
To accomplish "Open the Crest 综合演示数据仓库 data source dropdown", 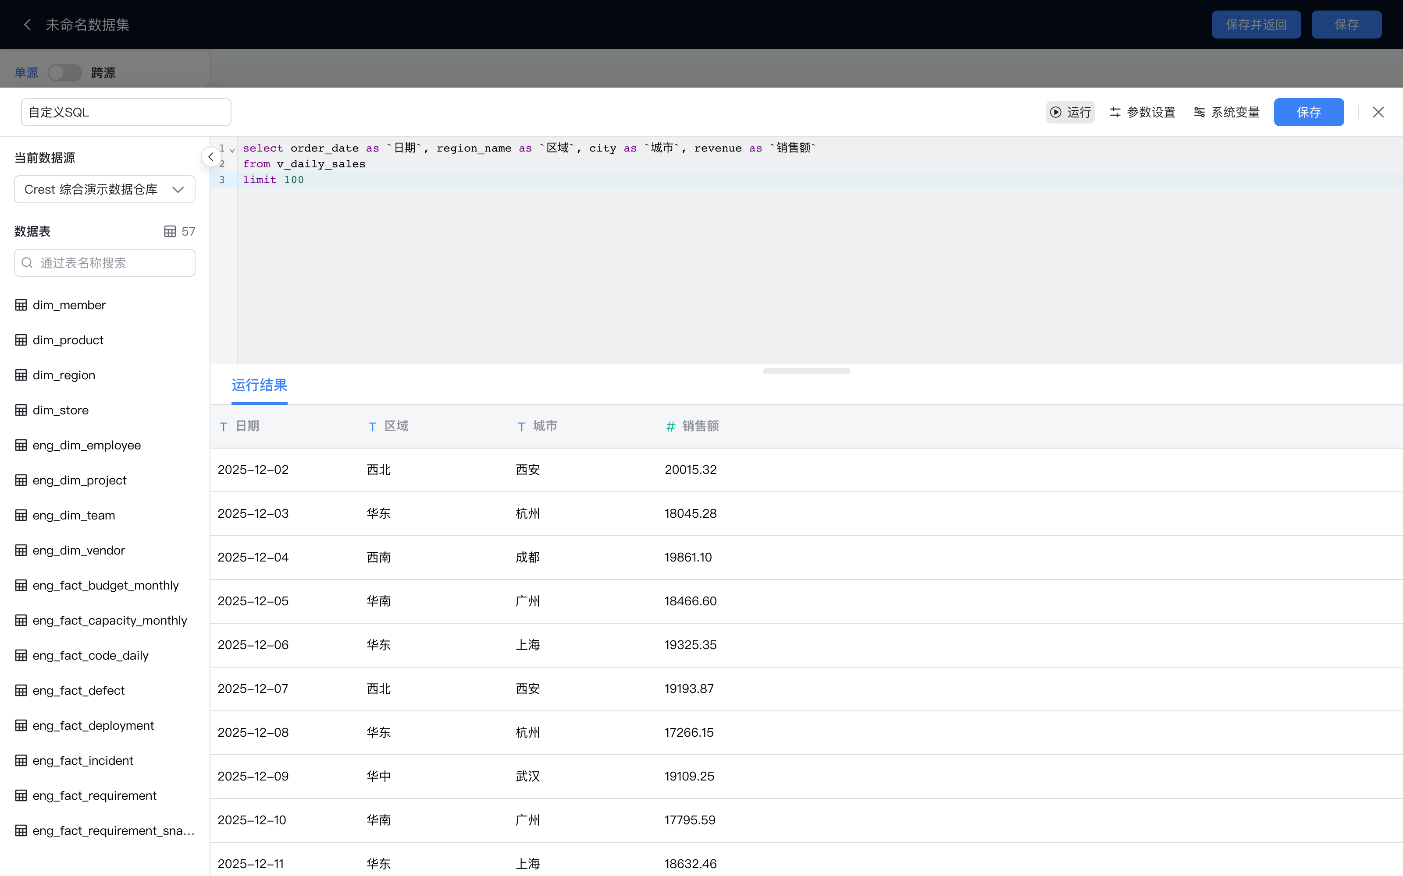I will click(104, 190).
